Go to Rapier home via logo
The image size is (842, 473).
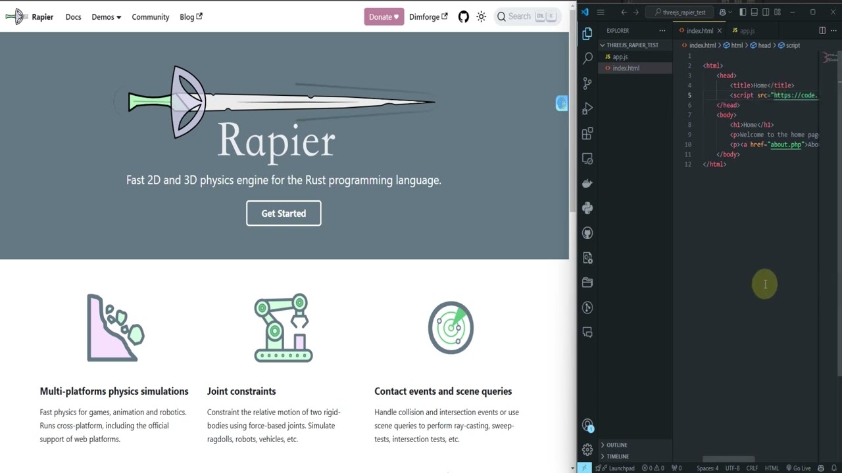pos(30,17)
